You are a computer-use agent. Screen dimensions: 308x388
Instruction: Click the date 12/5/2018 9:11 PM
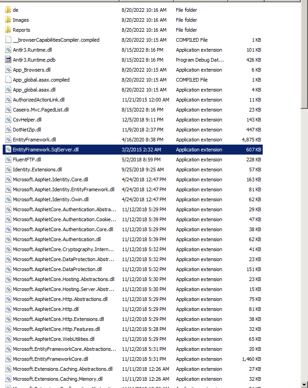[142, 120]
